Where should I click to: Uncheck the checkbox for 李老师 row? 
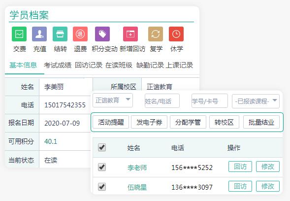102,167
